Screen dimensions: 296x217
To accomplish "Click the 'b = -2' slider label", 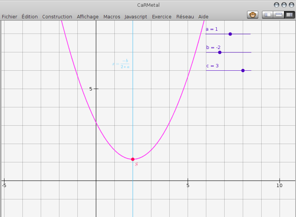I will 213,48.
